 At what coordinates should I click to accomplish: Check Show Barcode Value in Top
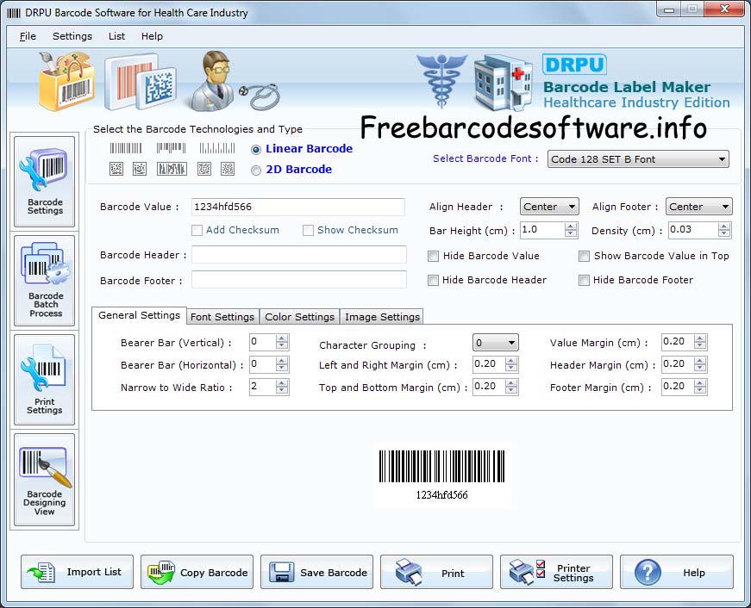[x=584, y=257]
